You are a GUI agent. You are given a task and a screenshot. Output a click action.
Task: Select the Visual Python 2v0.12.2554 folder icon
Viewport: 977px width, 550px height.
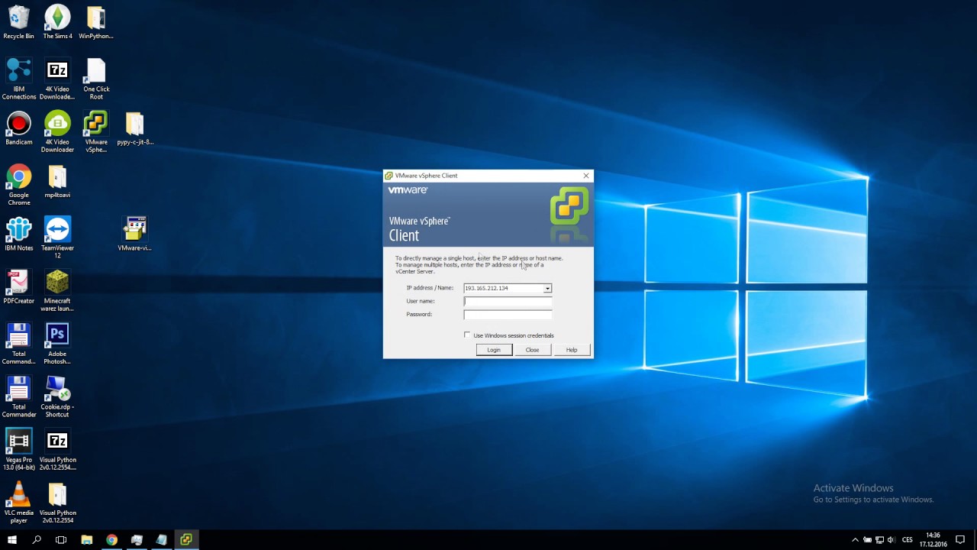pyautogui.click(x=57, y=503)
